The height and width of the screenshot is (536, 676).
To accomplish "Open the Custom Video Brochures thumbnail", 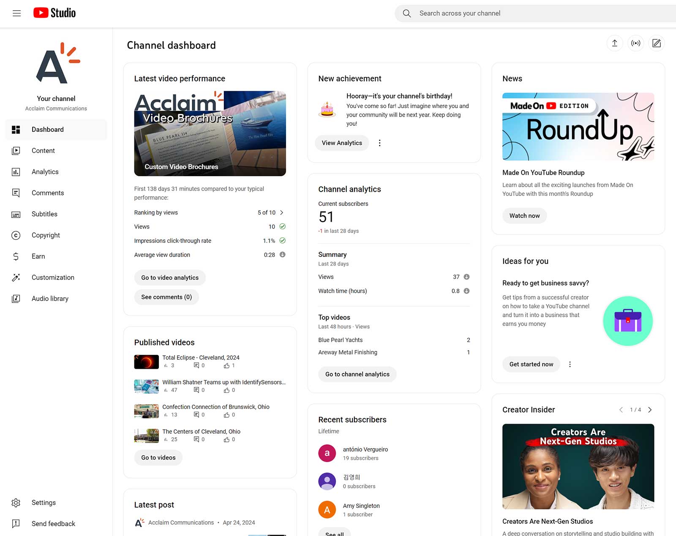I will pos(210,133).
